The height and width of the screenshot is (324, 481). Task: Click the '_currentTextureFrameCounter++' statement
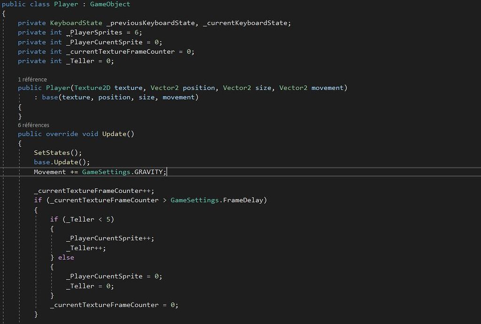93,191
